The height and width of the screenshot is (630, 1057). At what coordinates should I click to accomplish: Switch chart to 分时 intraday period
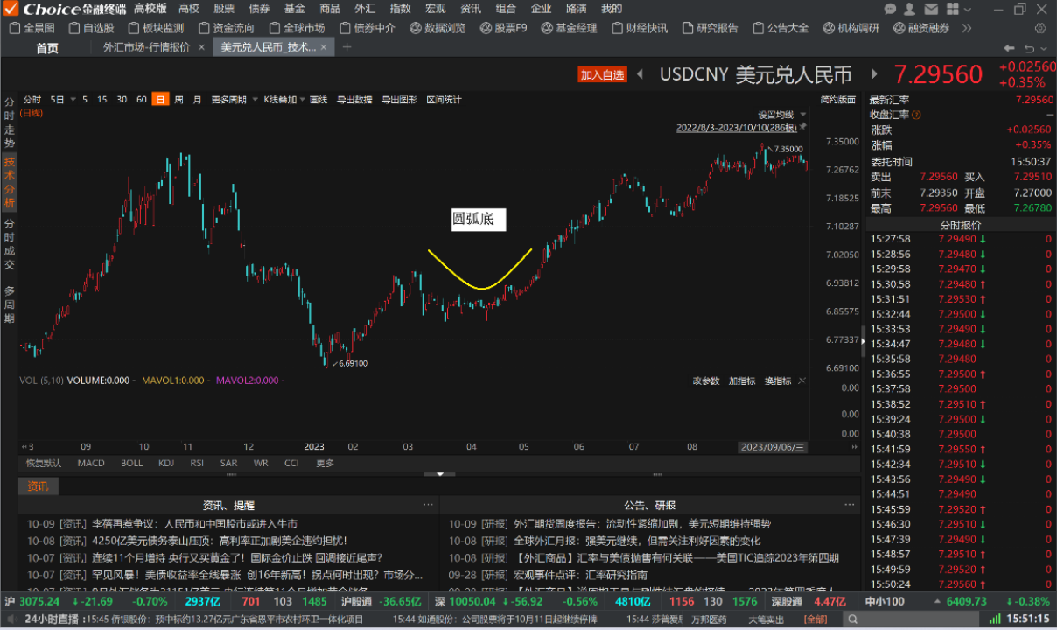(x=31, y=99)
